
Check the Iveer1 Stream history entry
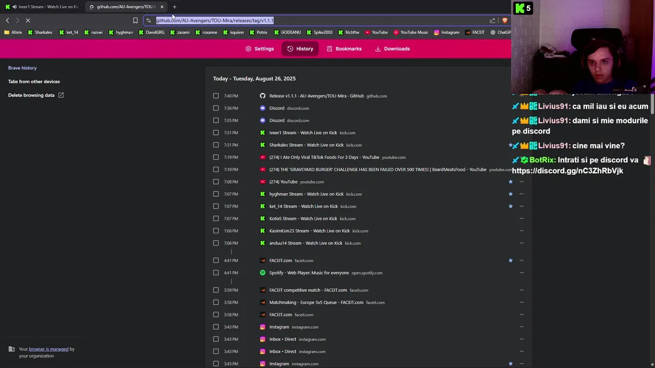pyautogui.click(x=216, y=133)
